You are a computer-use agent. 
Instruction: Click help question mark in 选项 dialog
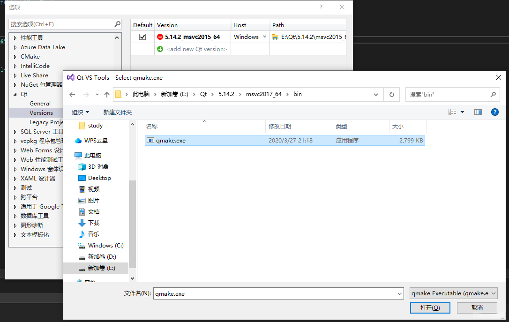pyautogui.click(x=321, y=7)
